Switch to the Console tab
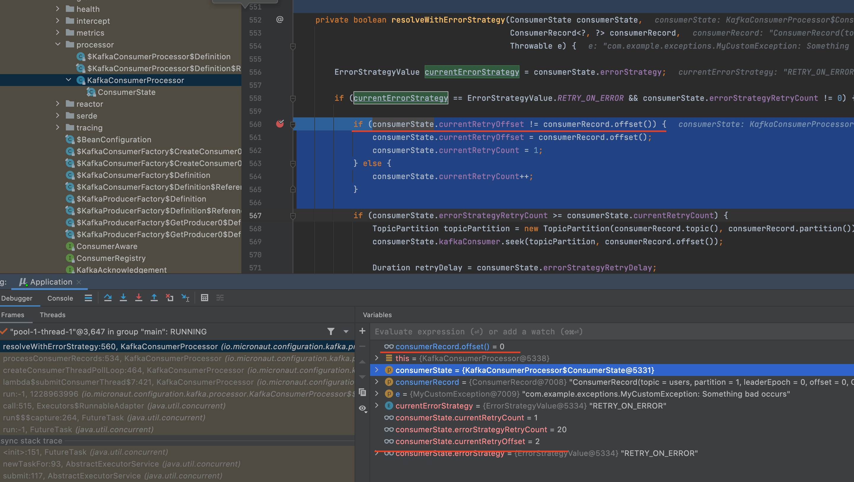The height and width of the screenshot is (482, 854). 60,298
